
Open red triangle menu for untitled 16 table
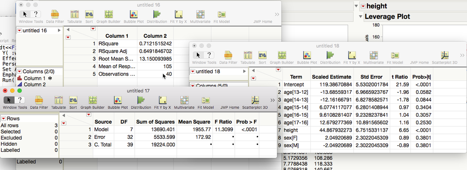pos(20,30)
